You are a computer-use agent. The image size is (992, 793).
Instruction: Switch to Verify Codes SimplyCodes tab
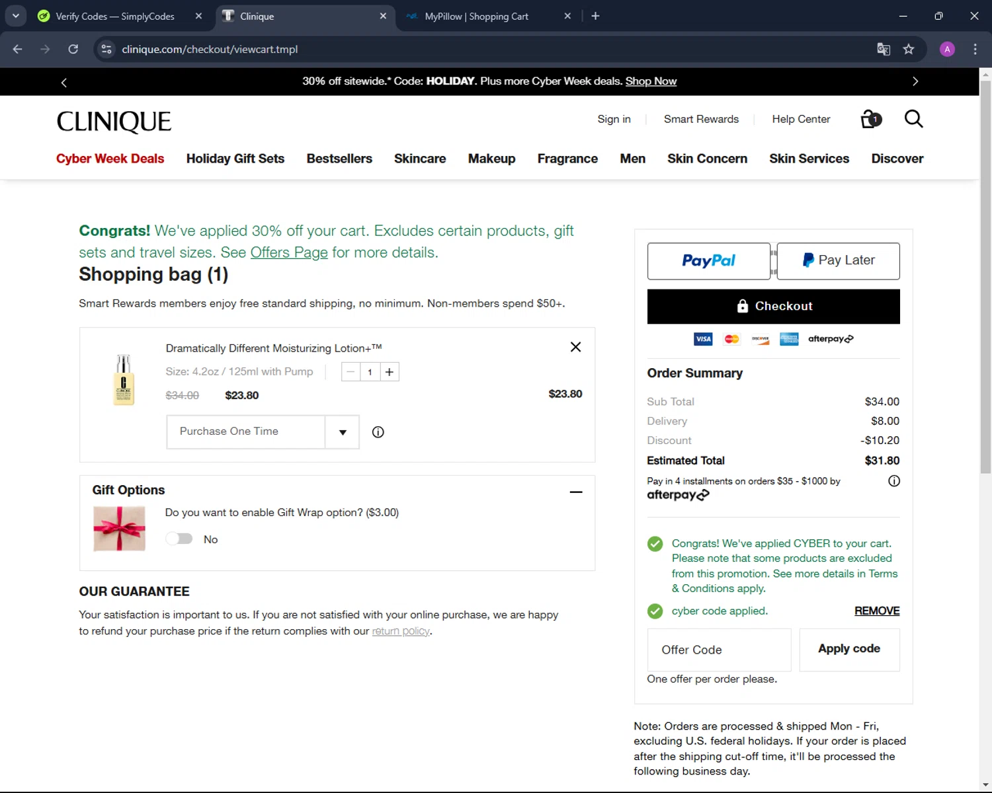pos(114,16)
